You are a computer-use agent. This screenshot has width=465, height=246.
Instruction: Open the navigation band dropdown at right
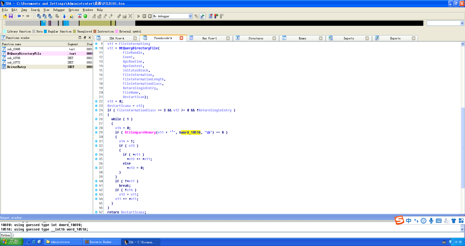462,23
